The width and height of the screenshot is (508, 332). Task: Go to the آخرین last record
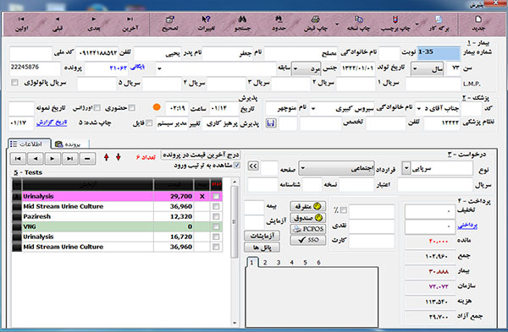[x=130, y=24]
